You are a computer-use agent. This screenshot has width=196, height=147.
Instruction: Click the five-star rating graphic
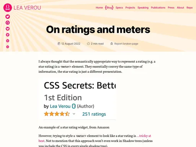click(x=57, y=114)
